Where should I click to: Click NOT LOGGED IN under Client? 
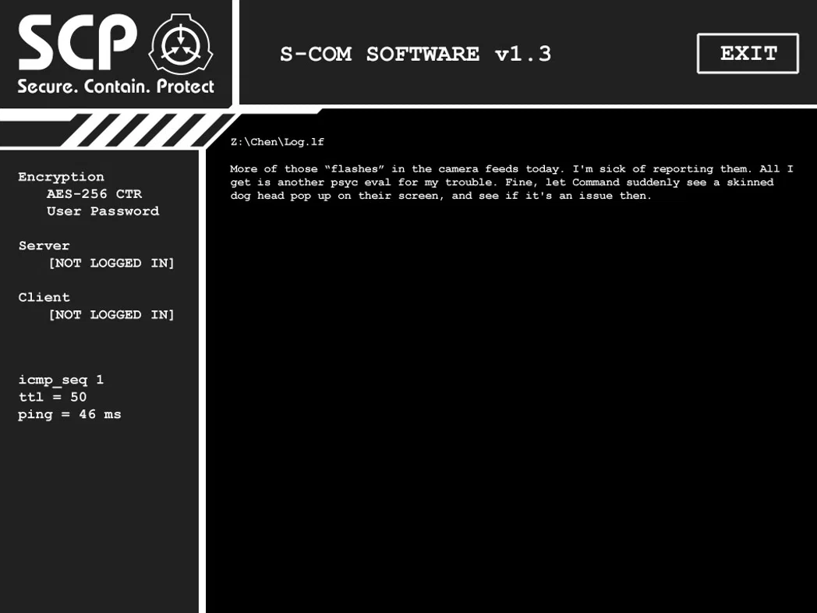coord(111,315)
